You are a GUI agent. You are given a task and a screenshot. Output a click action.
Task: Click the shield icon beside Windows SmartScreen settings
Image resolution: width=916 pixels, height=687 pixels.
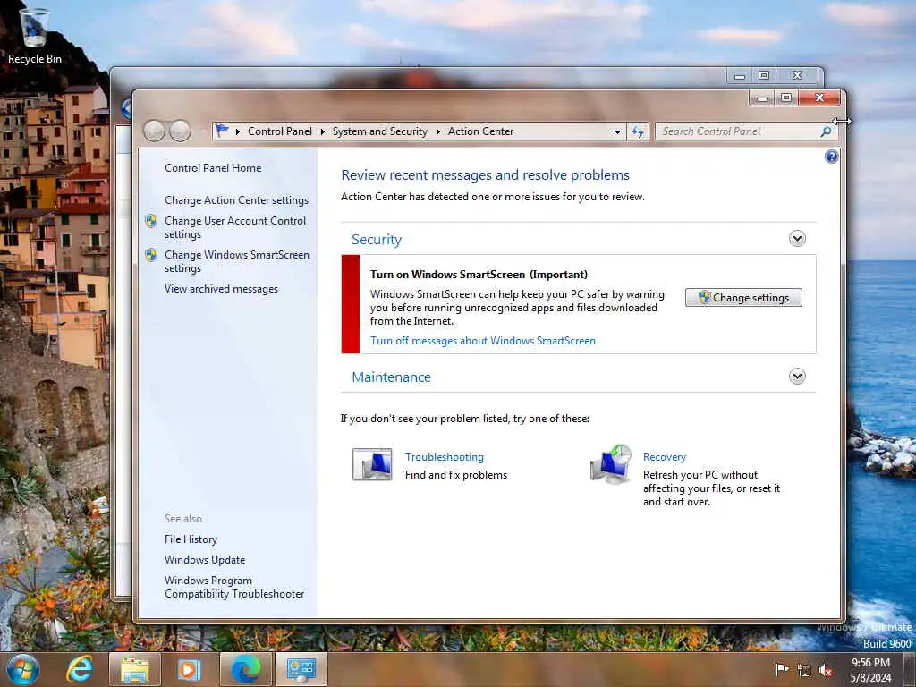[x=151, y=255]
